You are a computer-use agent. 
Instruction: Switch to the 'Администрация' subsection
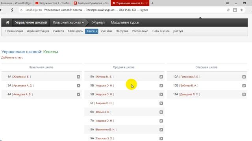(38, 31)
